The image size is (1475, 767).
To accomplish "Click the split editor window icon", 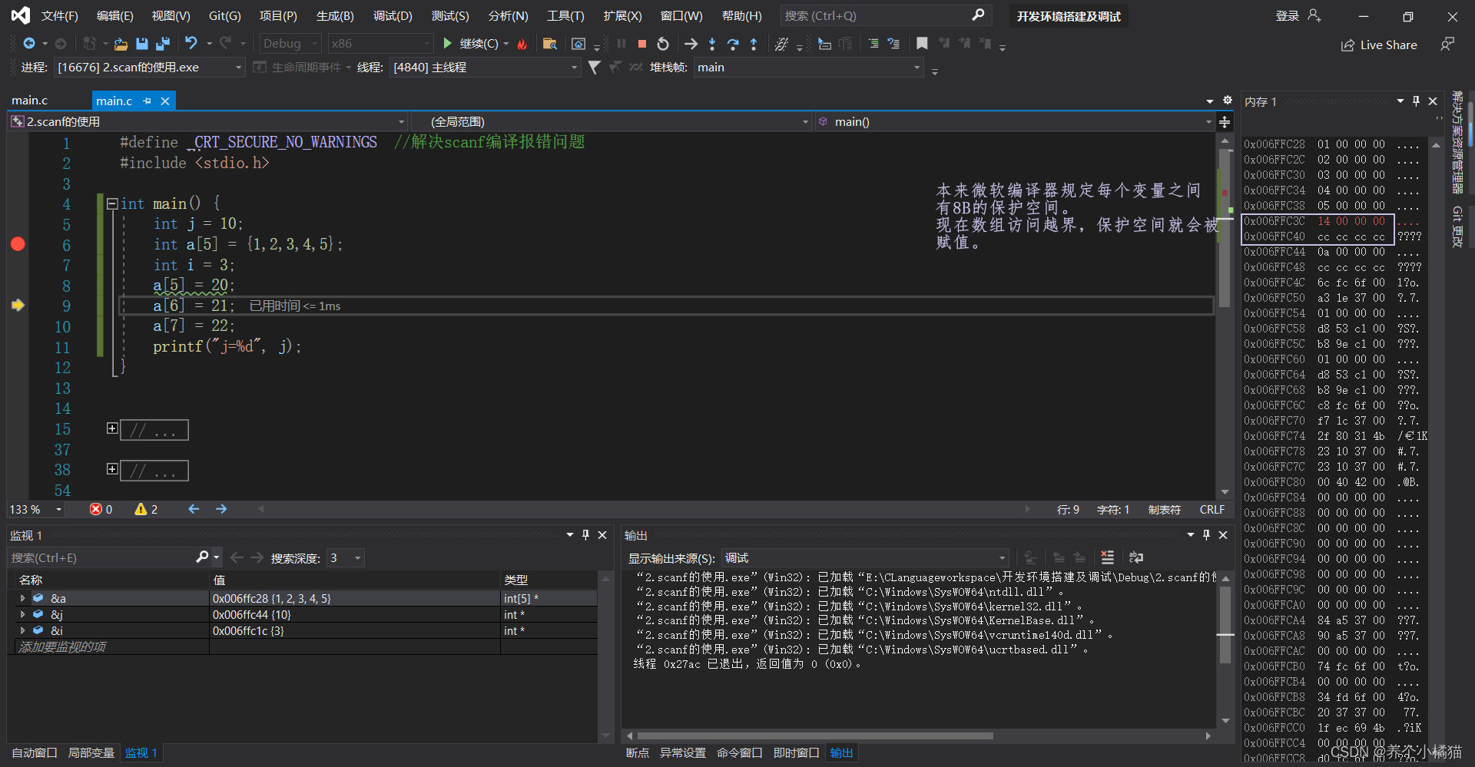I will [1225, 121].
